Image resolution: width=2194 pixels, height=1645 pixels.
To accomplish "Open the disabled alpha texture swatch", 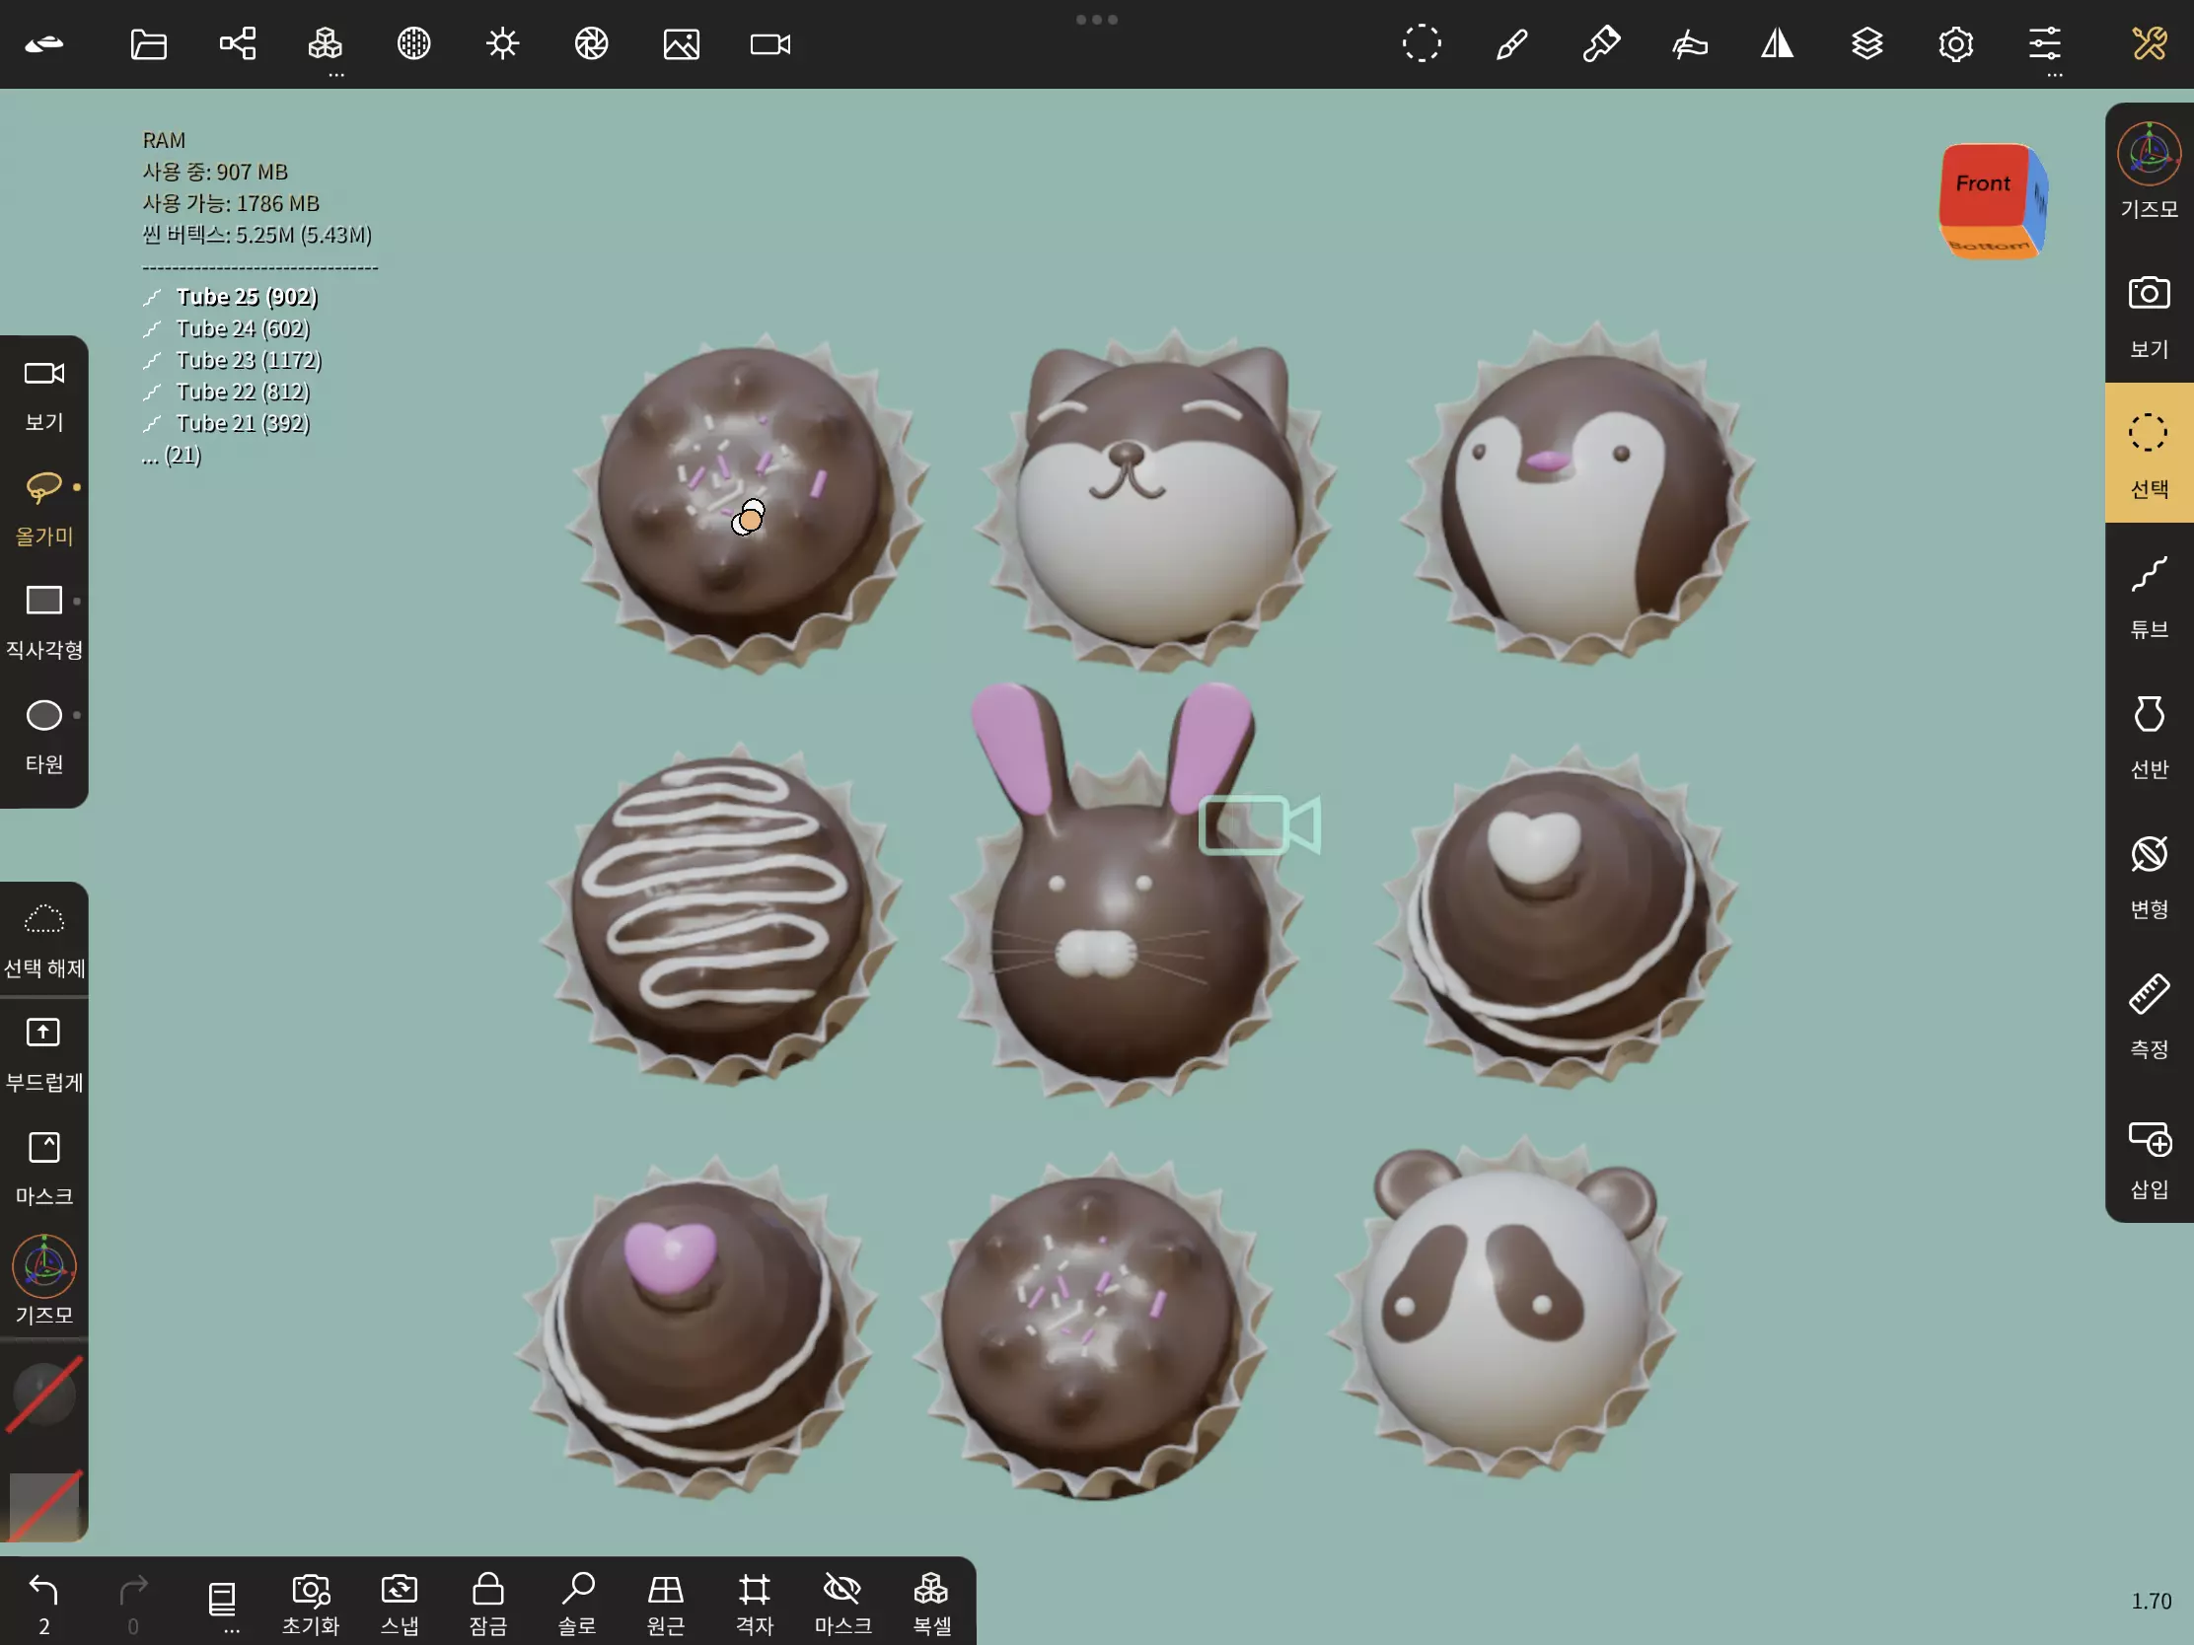I will [43, 1505].
